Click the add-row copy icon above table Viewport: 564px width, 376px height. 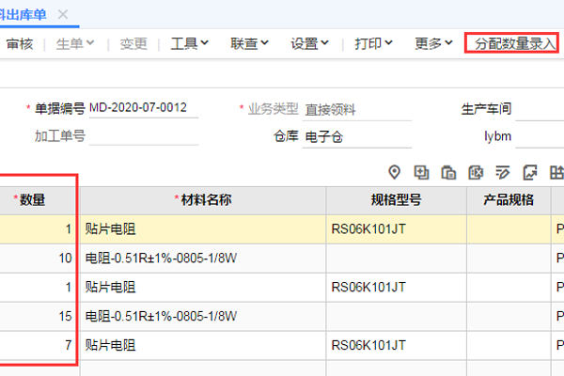(x=422, y=172)
